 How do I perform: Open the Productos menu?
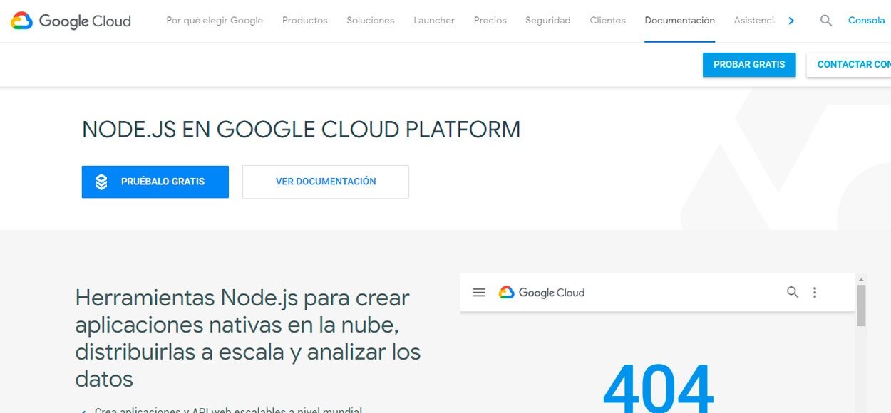pyautogui.click(x=305, y=21)
